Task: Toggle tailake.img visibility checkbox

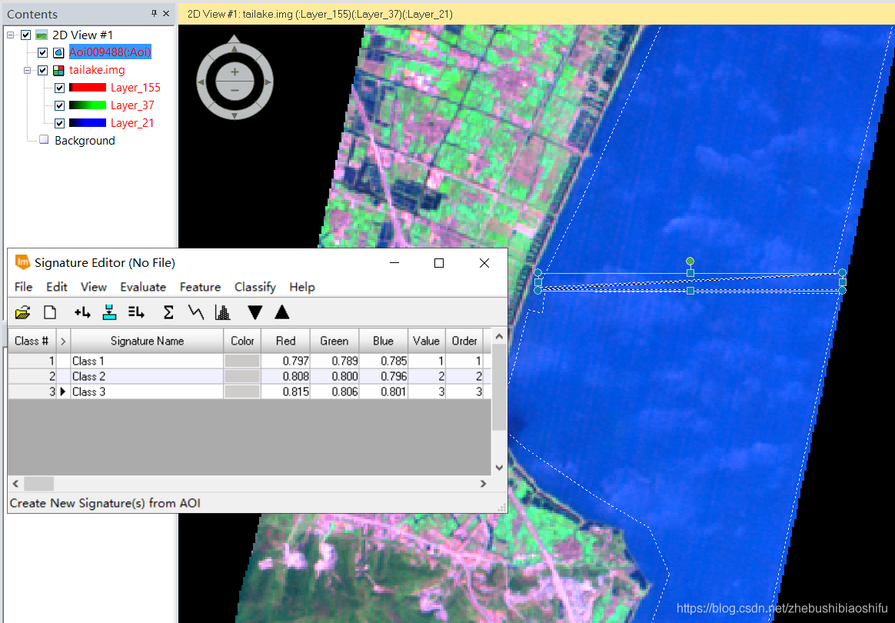Action: click(43, 70)
